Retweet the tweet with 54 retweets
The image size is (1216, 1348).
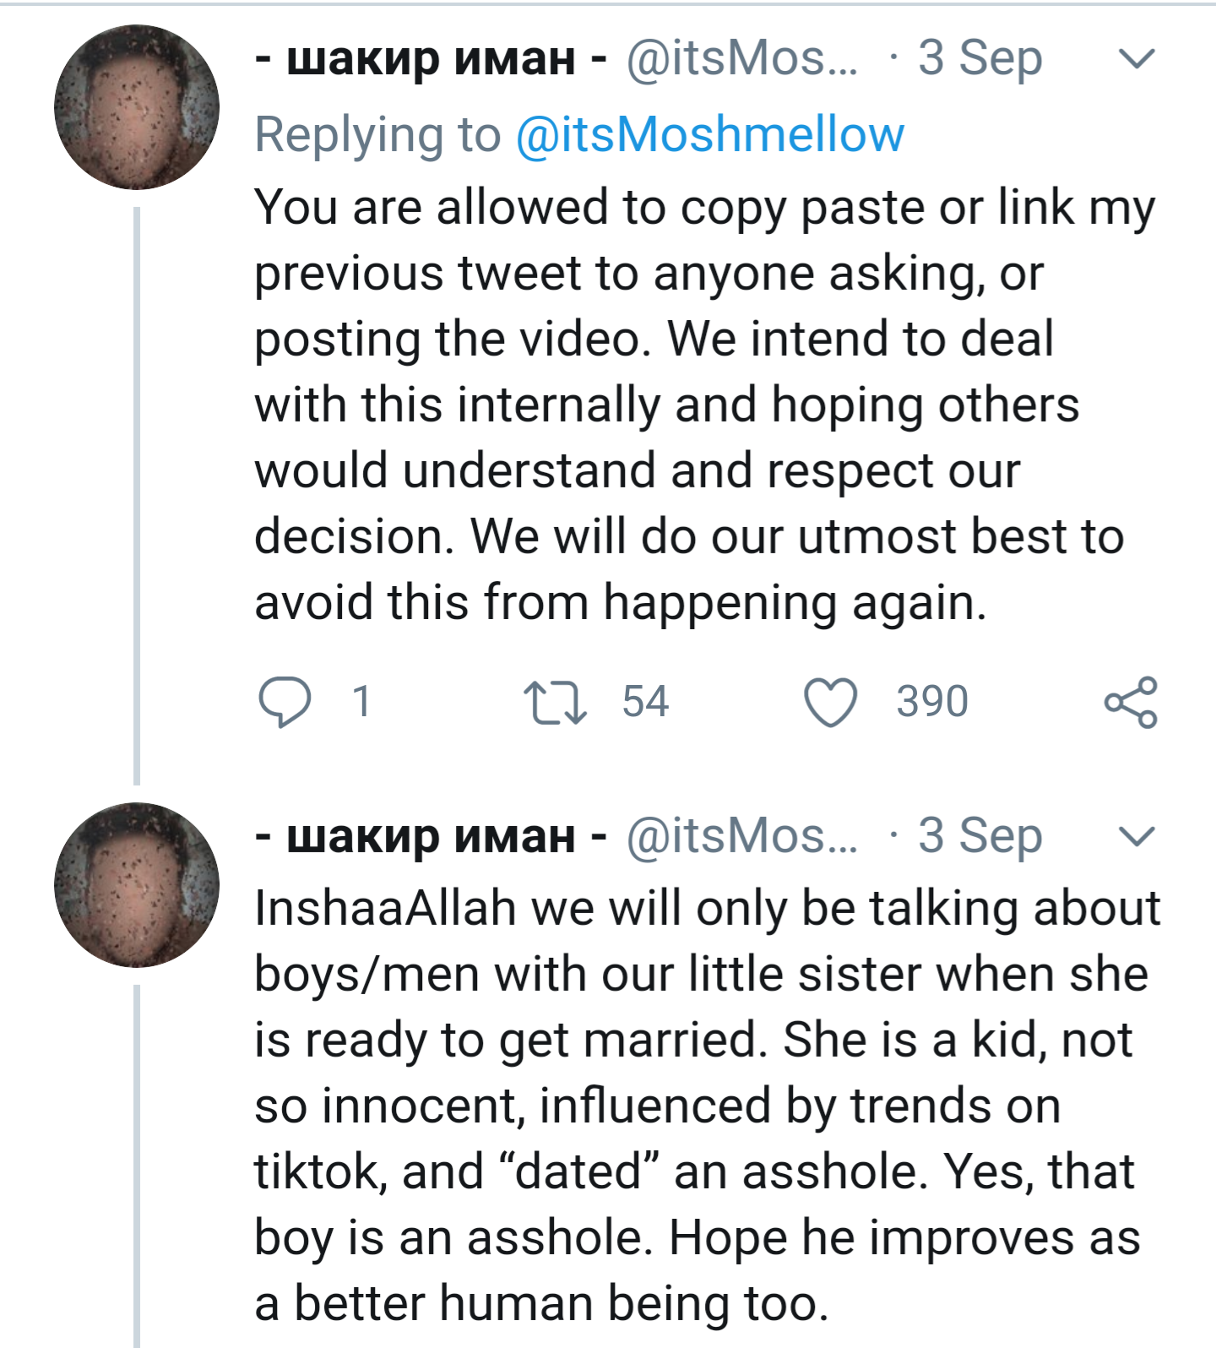click(555, 702)
